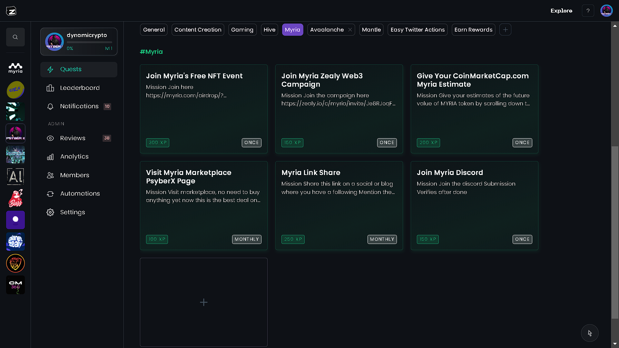Viewport: 619px width, 348px height.
Task: Click the MONTHLY badge on Myria Link Share
Action: coord(382,239)
